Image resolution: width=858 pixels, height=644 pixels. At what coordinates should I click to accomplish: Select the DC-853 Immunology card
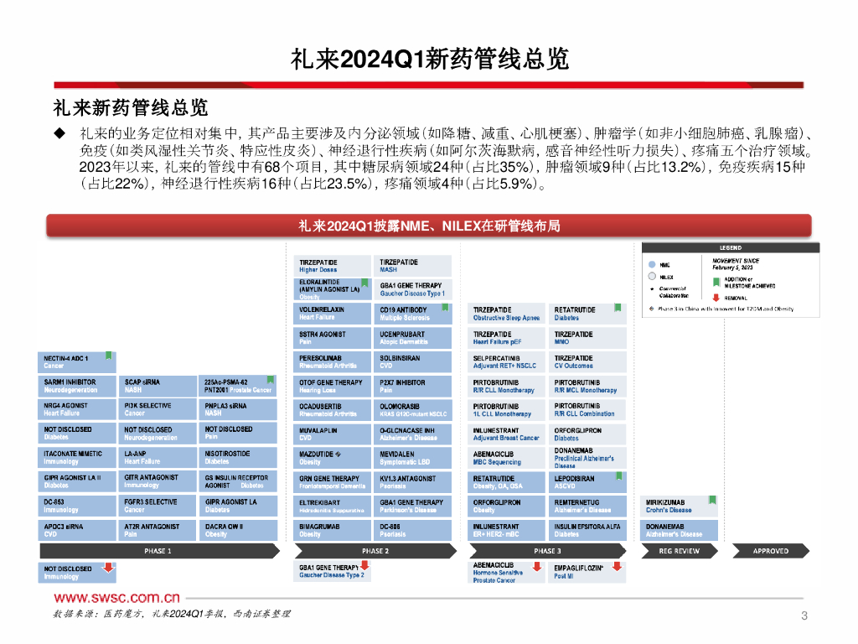tap(77, 506)
